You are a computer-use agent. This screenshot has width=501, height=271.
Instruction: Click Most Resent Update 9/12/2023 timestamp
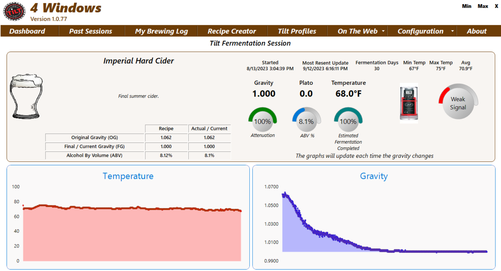[x=325, y=69]
